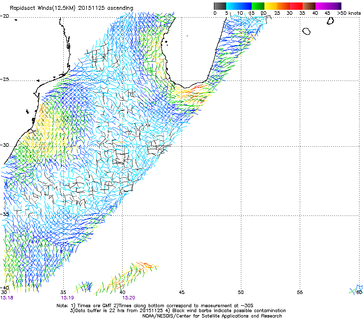Click the purple "15:20" time stamp
The height and width of the screenshot is (319, 363).
point(129,298)
